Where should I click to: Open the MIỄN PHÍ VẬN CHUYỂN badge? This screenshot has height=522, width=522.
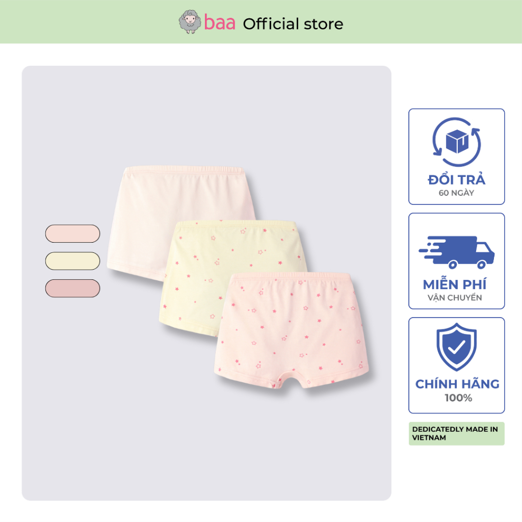pyautogui.click(x=456, y=261)
